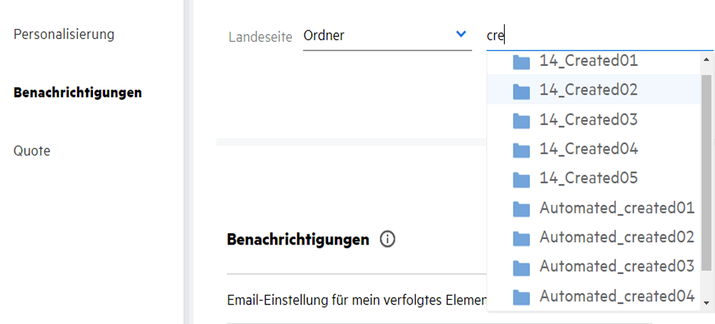This screenshot has width=715, height=324.
Task: Click the folder icon beside 14_Created04
Action: [x=521, y=150]
